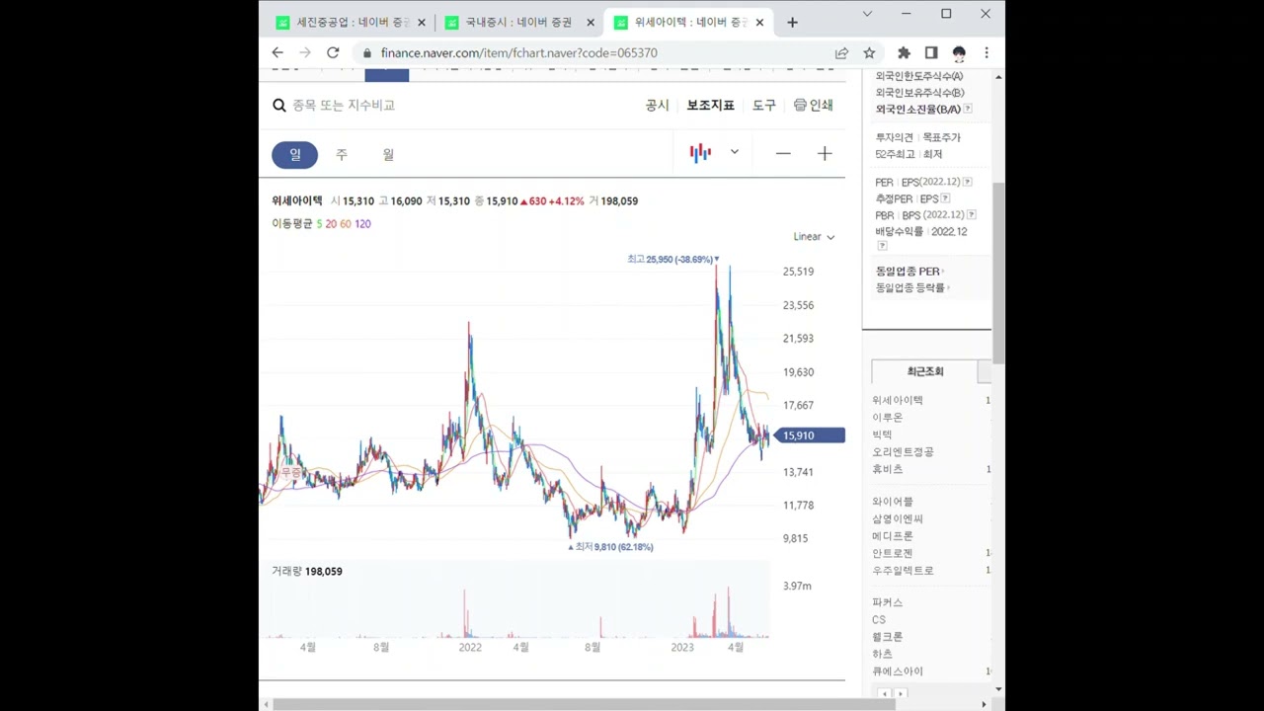Click the help icon beside EPS(2022.12)

coord(968,182)
